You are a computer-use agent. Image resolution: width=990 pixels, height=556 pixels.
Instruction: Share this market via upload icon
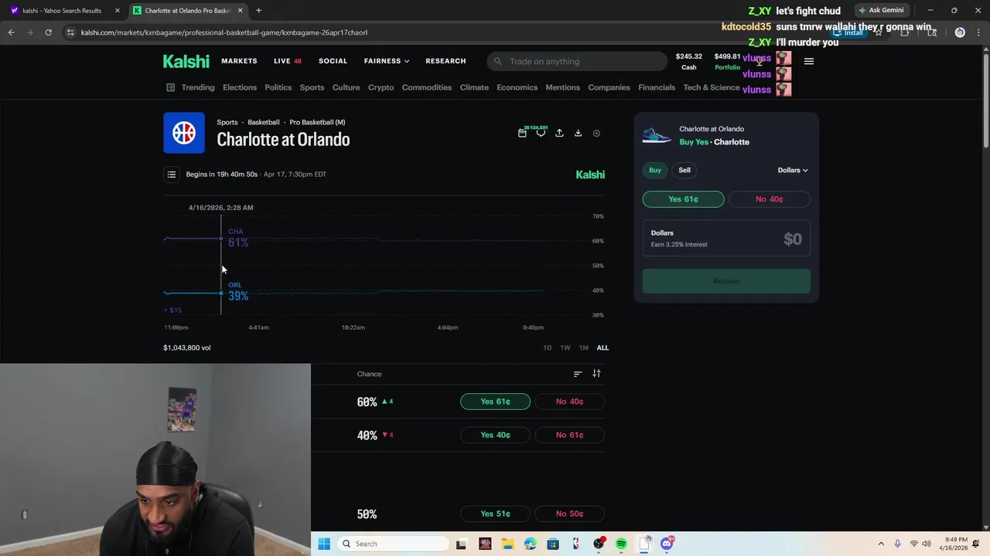click(x=559, y=133)
